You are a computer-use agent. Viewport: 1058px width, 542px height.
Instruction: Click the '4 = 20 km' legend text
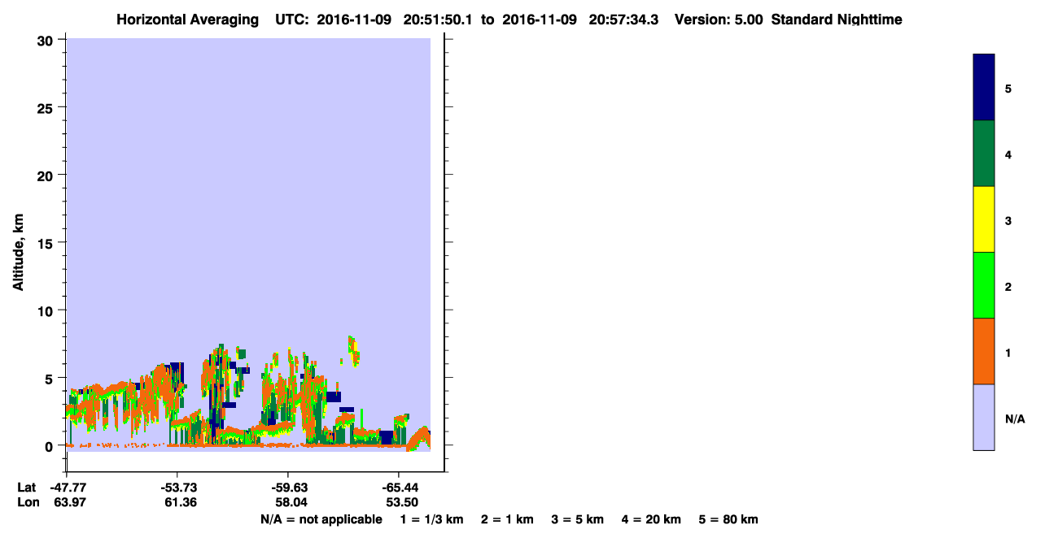click(x=651, y=519)
